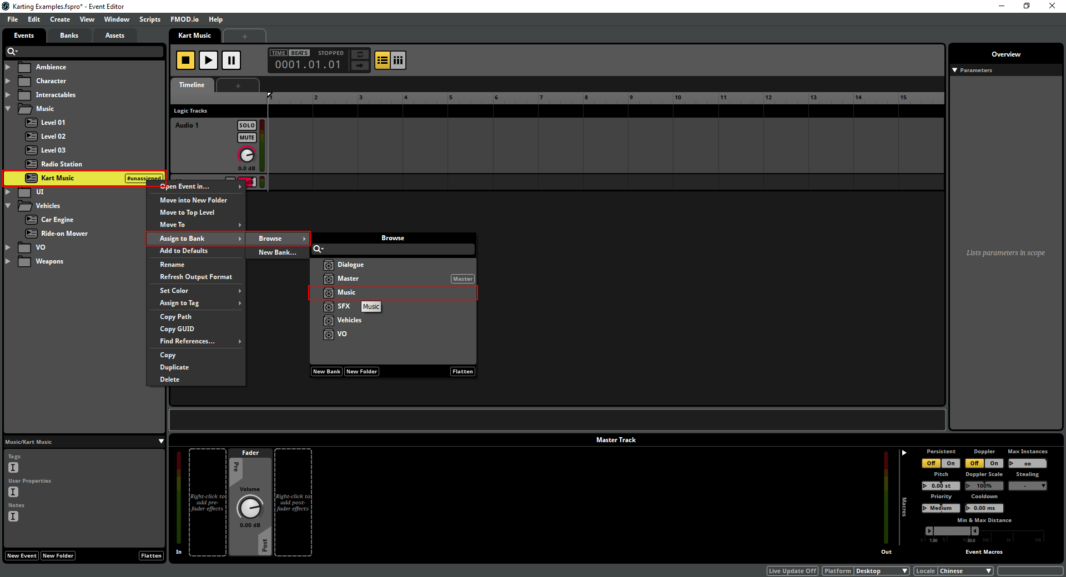Open the FMOD.io menu
The width and height of the screenshot is (1066, 577).
tap(184, 19)
